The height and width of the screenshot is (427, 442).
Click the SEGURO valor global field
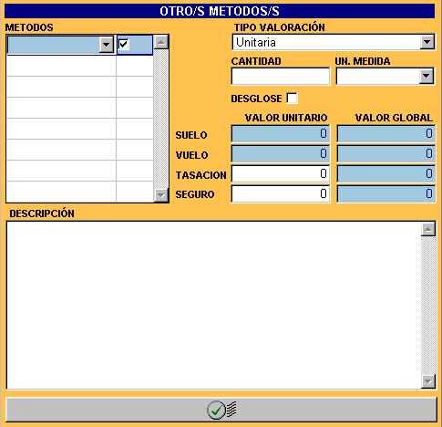(385, 193)
